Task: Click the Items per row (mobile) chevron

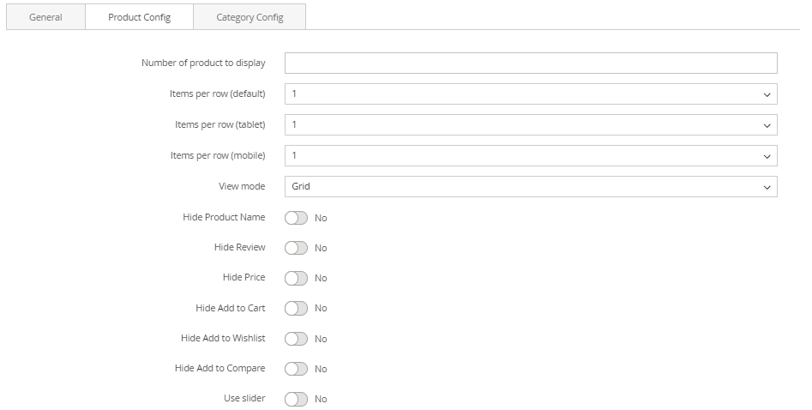Action: 767,157
